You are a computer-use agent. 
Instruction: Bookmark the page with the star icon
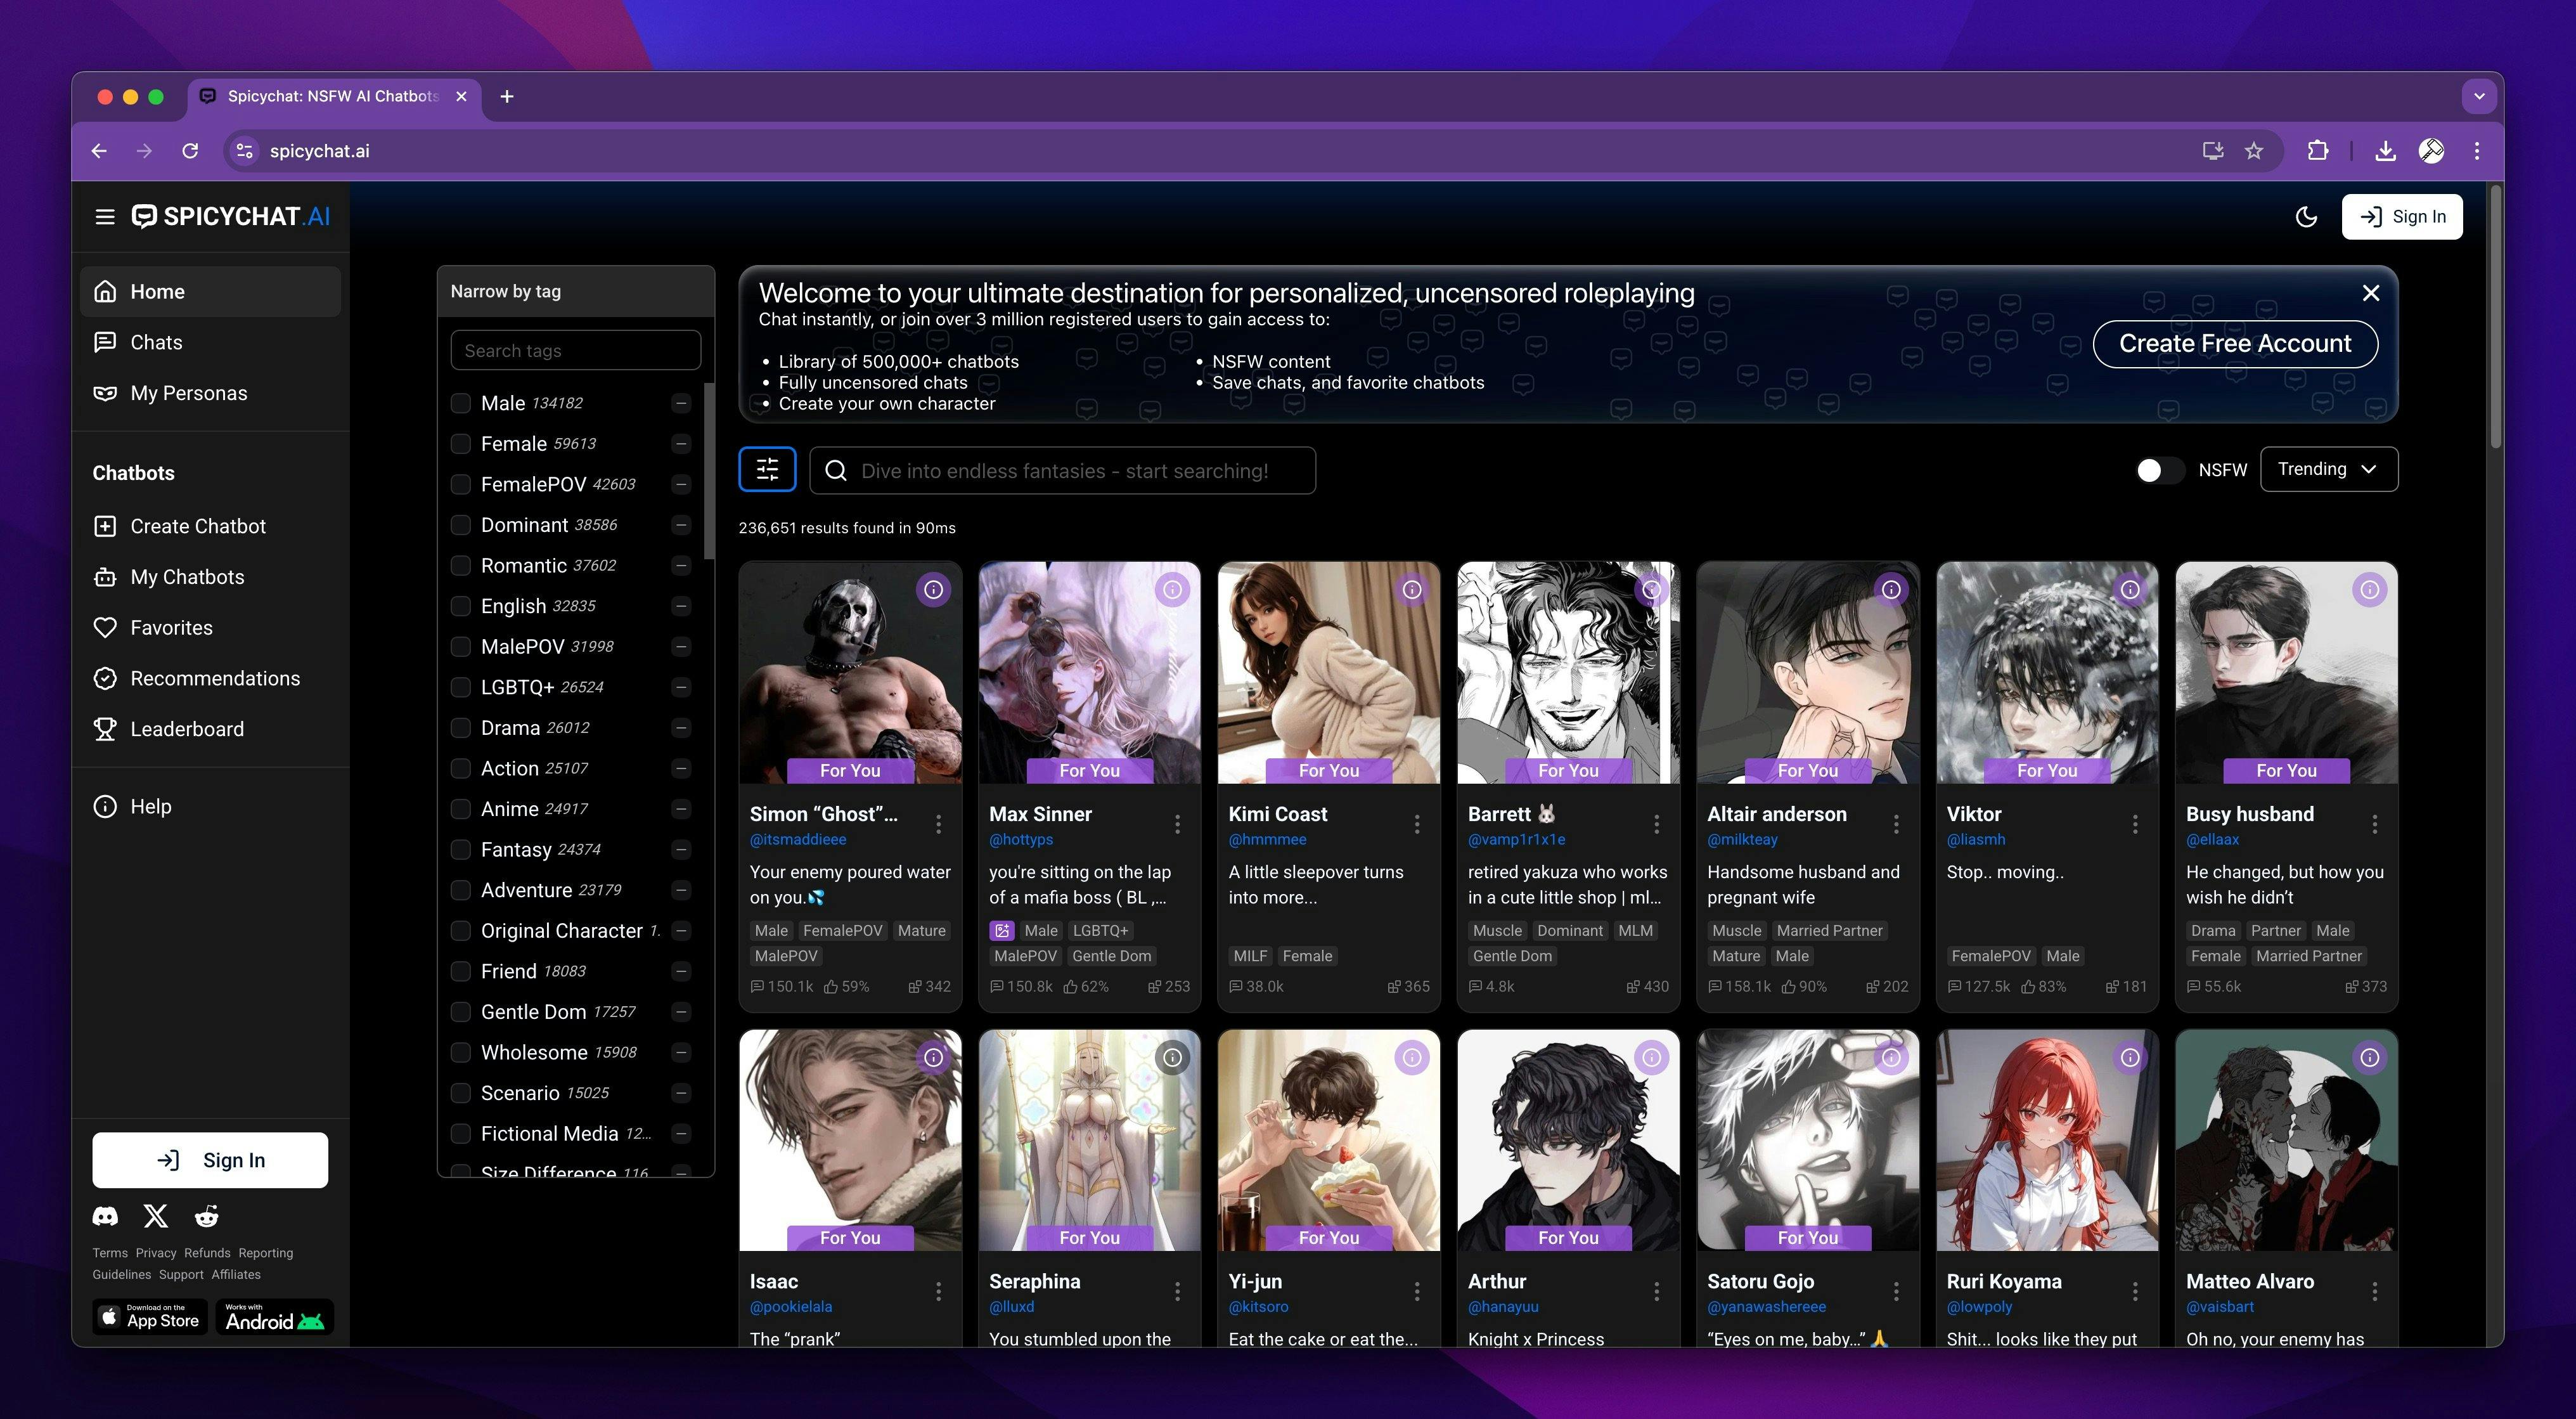[x=2254, y=150]
